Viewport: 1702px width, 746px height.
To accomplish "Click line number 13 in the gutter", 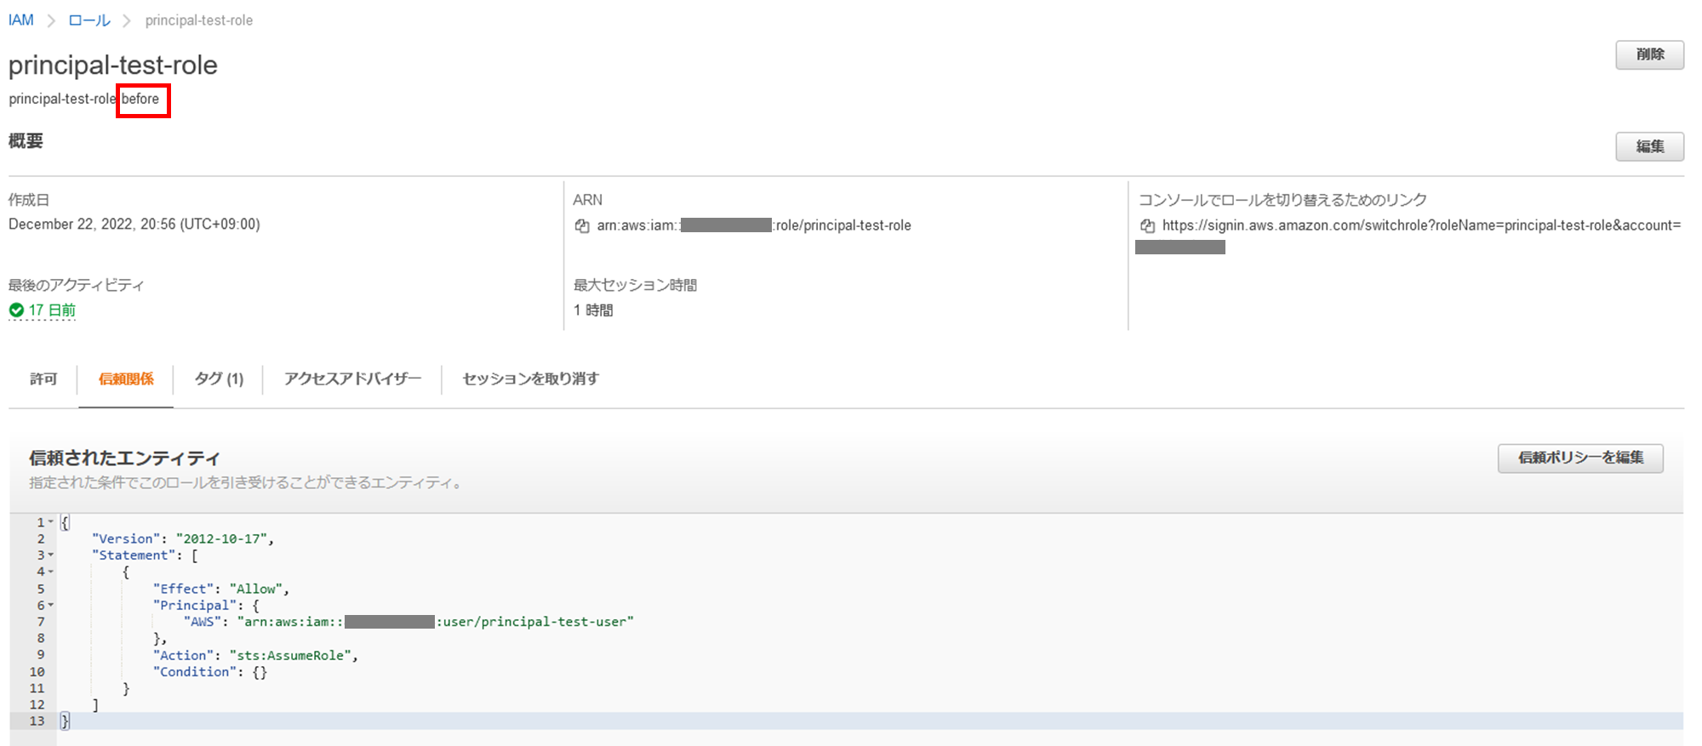I will 37,721.
